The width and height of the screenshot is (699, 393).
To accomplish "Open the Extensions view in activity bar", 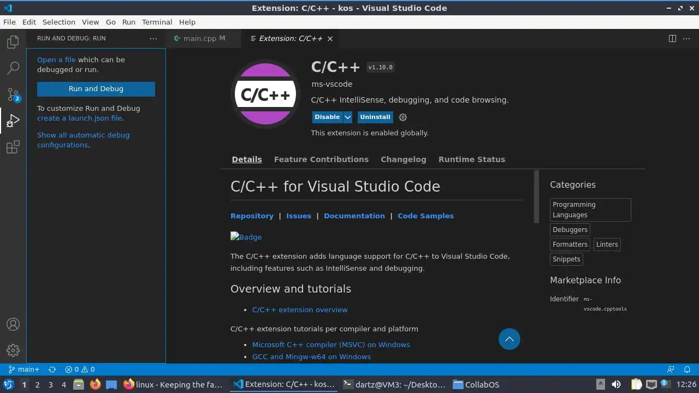I will point(13,147).
